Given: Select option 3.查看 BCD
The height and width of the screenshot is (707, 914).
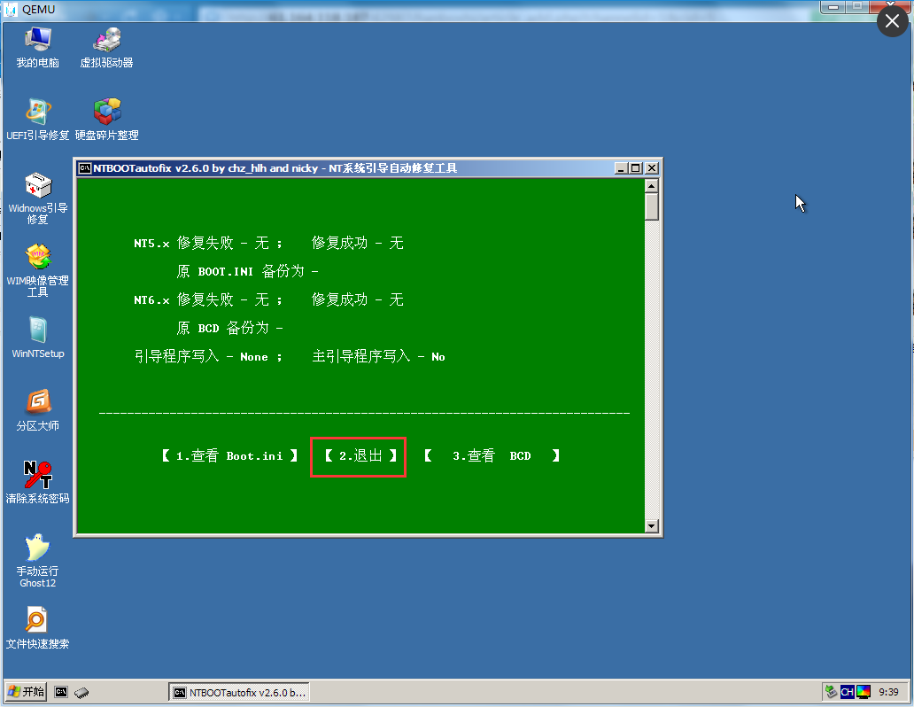Looking at the screenshot, I should (x=492, y=456).
